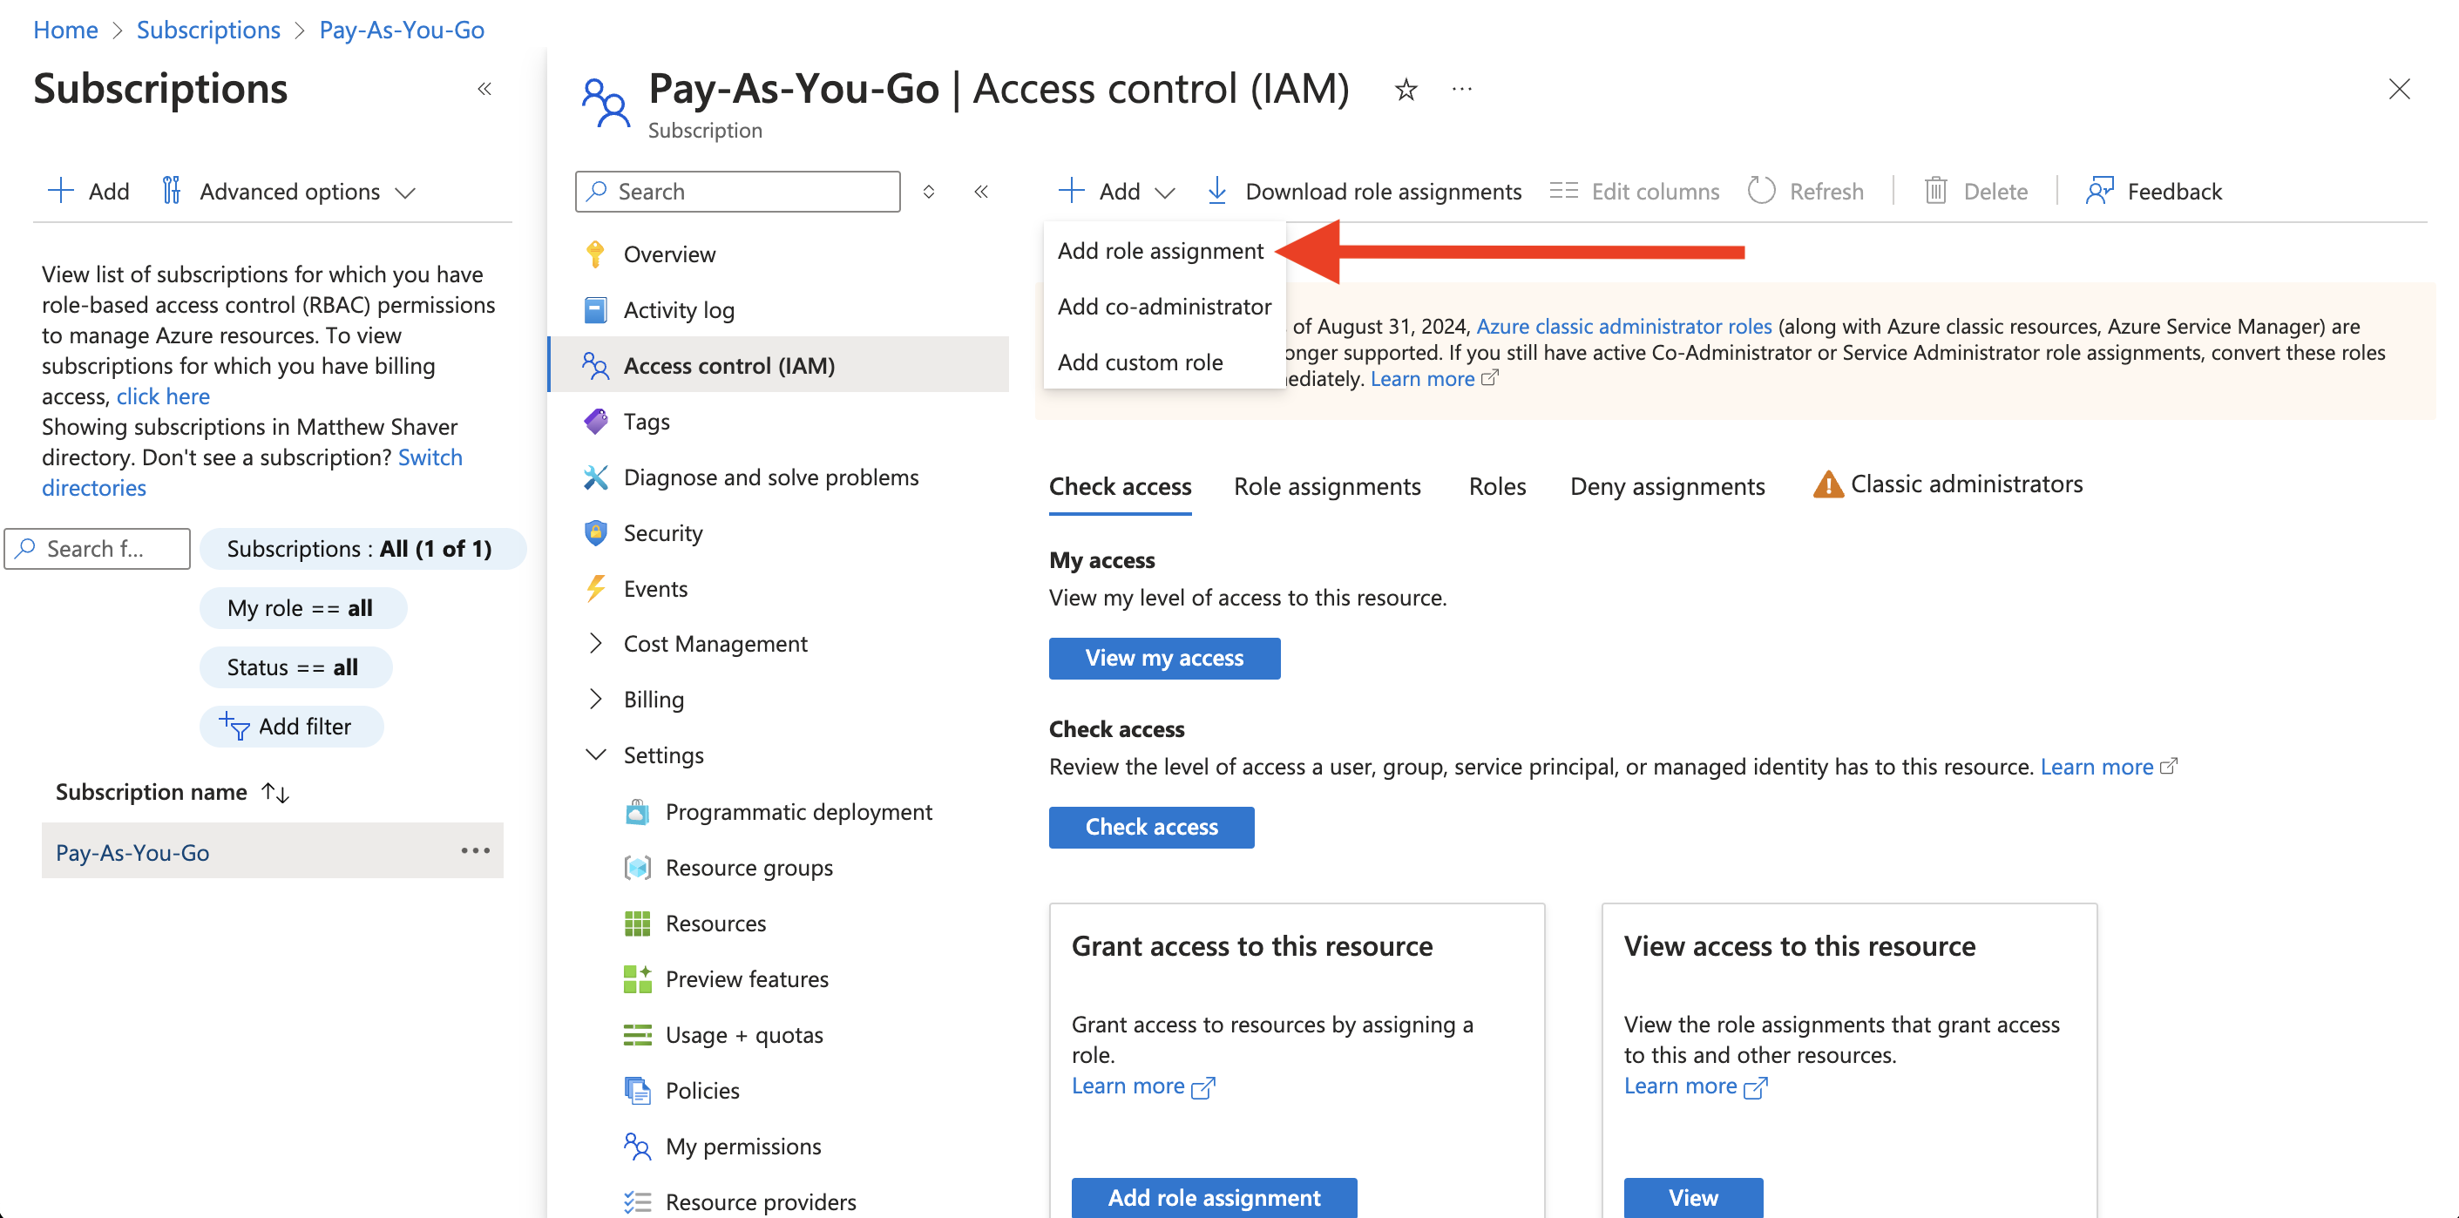
Task: Open Diagnose and solve problems
Action: pos(771,477)
